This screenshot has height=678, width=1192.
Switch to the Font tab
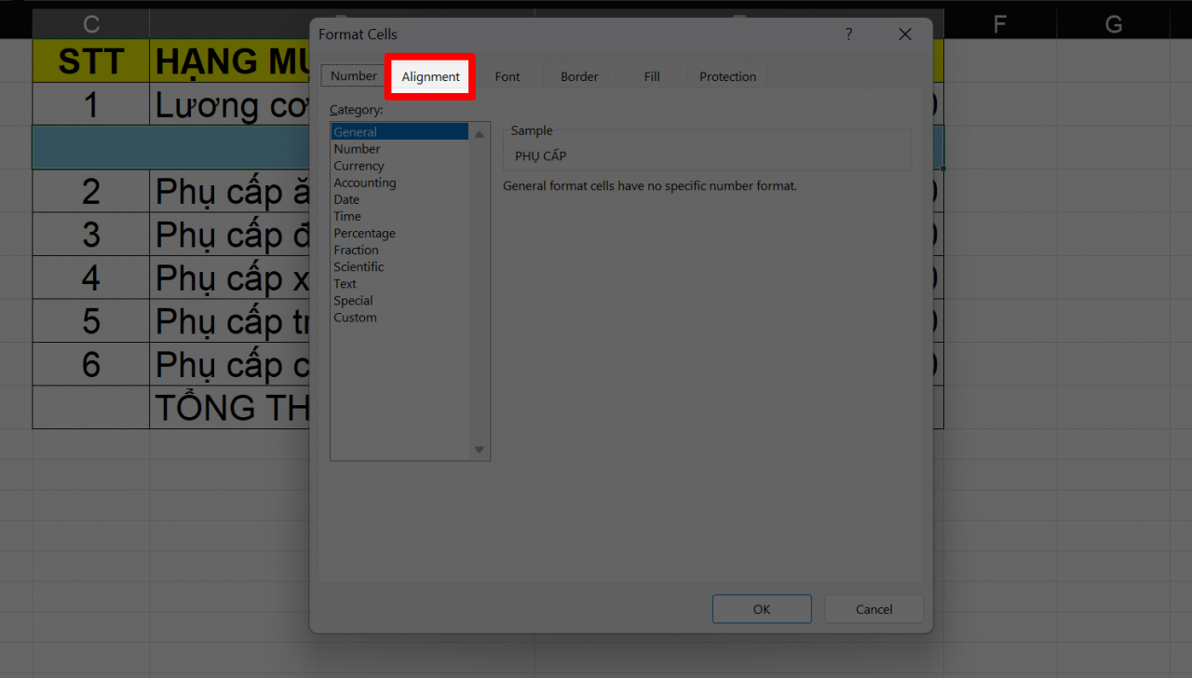pyautogui.click(x=508, y=76)
